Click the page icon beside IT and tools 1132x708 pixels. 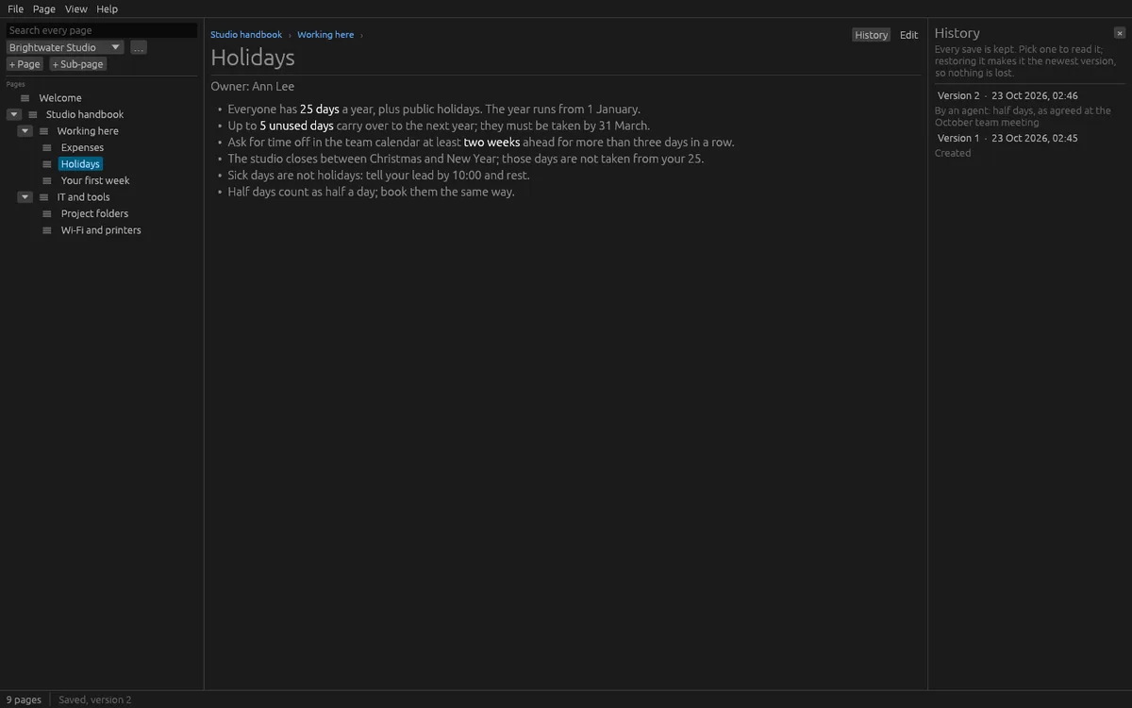[43, 197]
